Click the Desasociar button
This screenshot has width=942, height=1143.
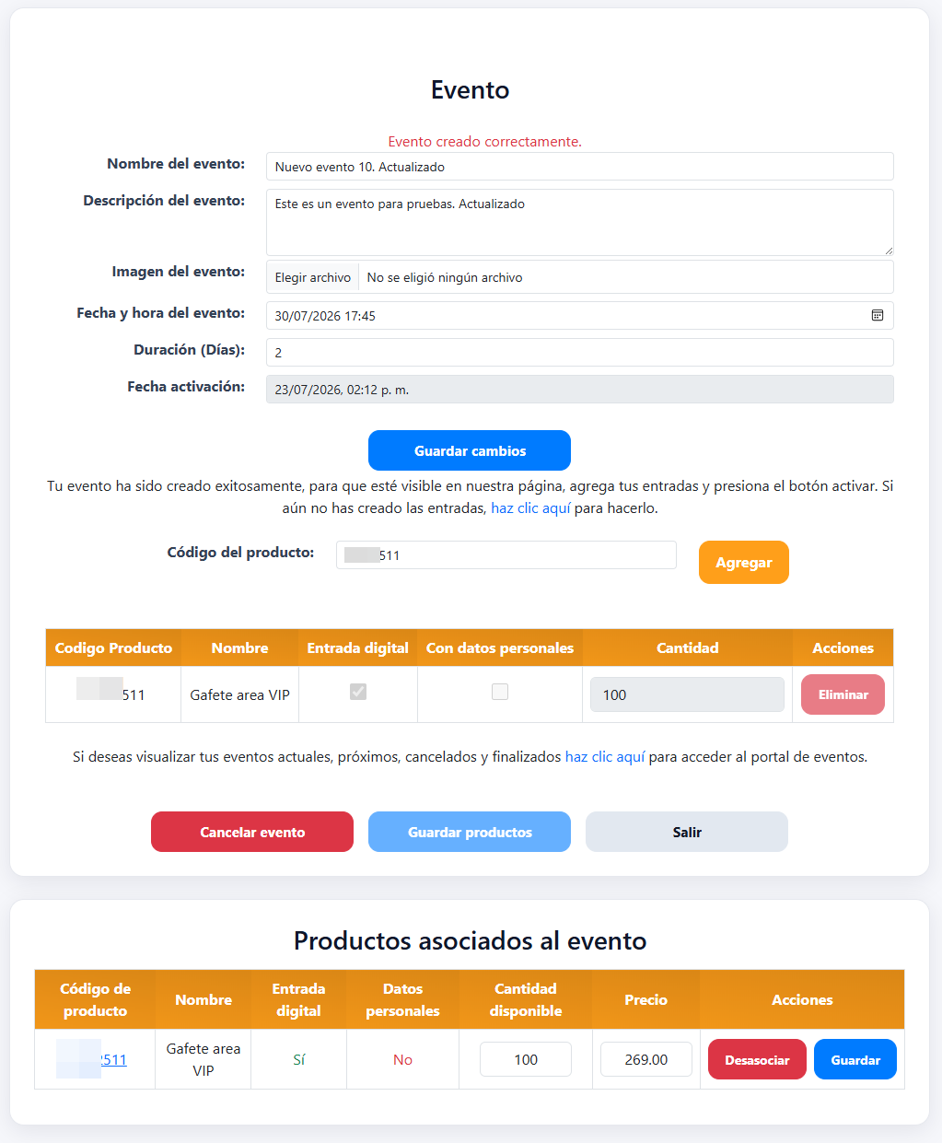point(757,1059)
